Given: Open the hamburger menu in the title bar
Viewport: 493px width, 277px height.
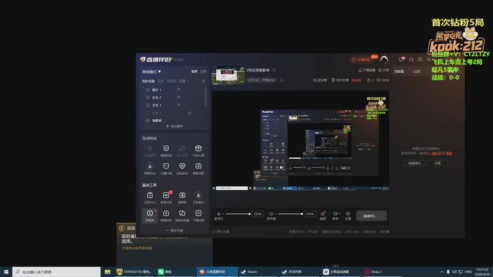Looking at the screenshot, I should tap(429, 59).
